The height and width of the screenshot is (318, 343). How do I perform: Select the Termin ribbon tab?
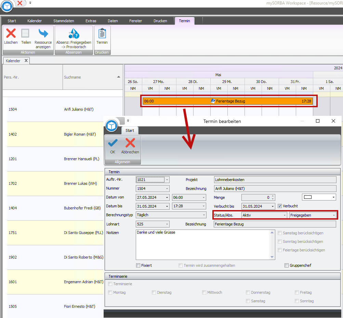[184, 21]
